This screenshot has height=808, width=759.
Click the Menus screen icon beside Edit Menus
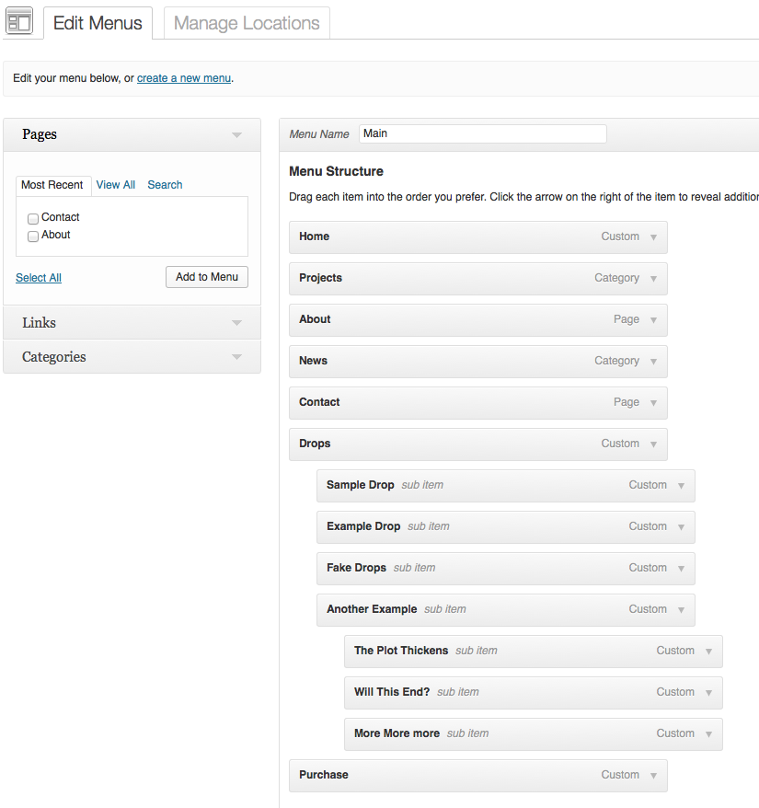point(19,21)
